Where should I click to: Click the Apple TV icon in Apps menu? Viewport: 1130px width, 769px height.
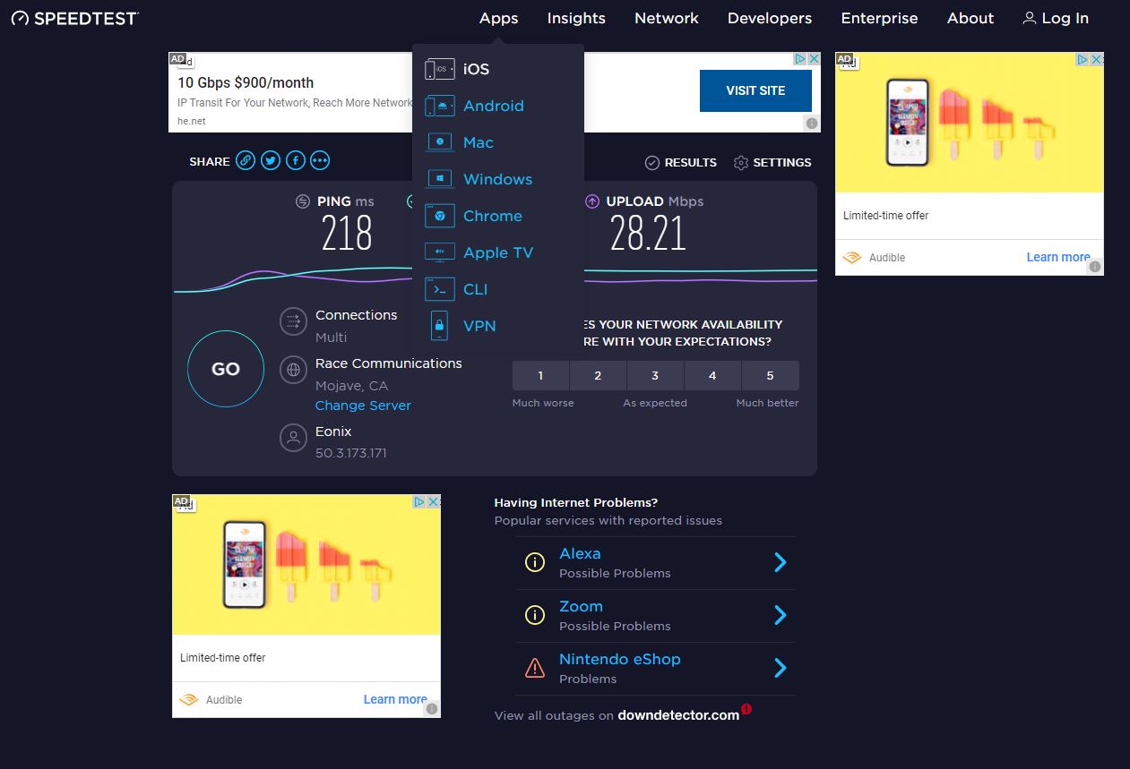(x=440, y=252)
